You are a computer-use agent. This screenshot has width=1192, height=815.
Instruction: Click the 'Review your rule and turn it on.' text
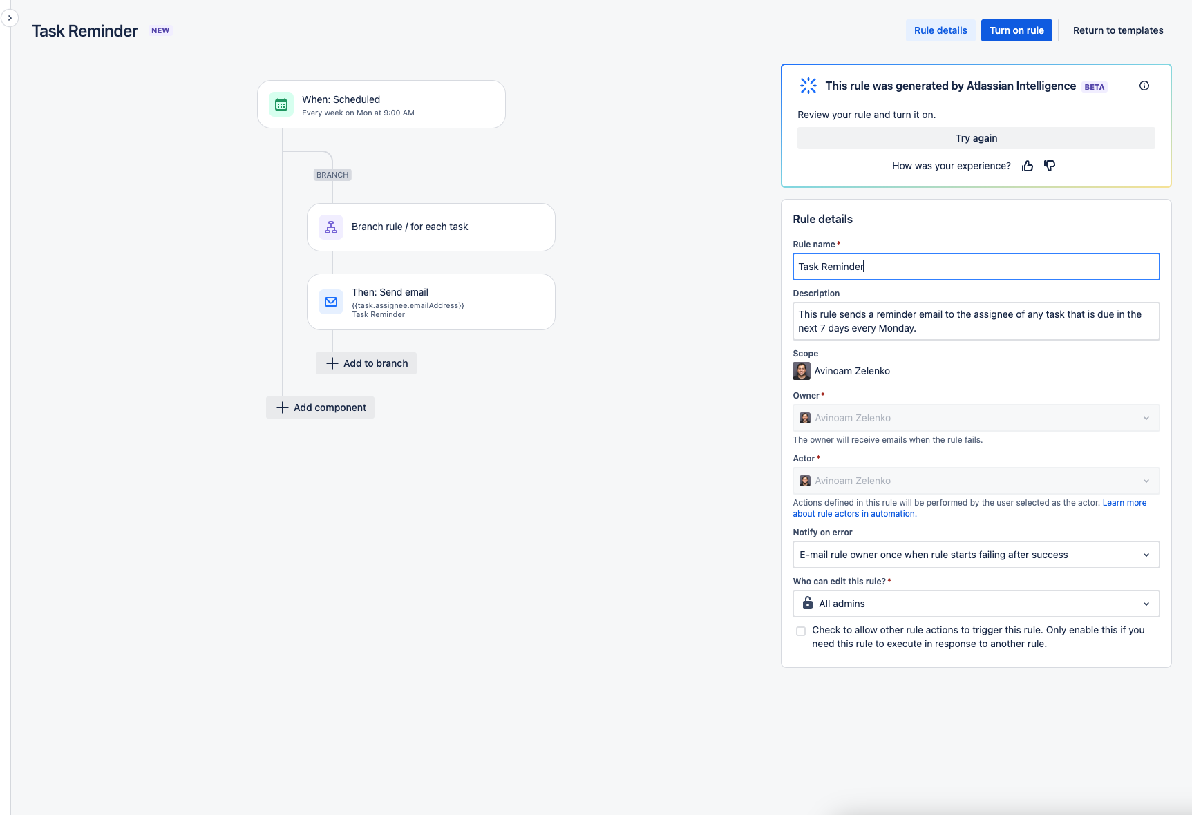coord(867,115)
